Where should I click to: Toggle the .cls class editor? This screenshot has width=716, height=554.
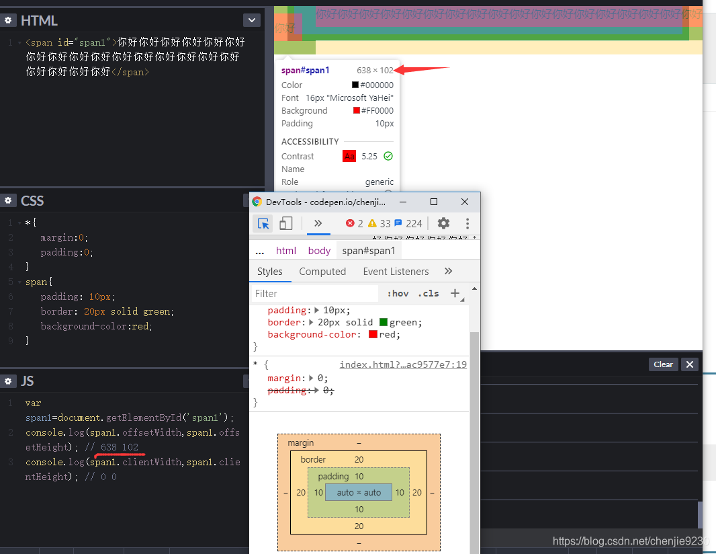pyautogui.click(x=429, y=293)
